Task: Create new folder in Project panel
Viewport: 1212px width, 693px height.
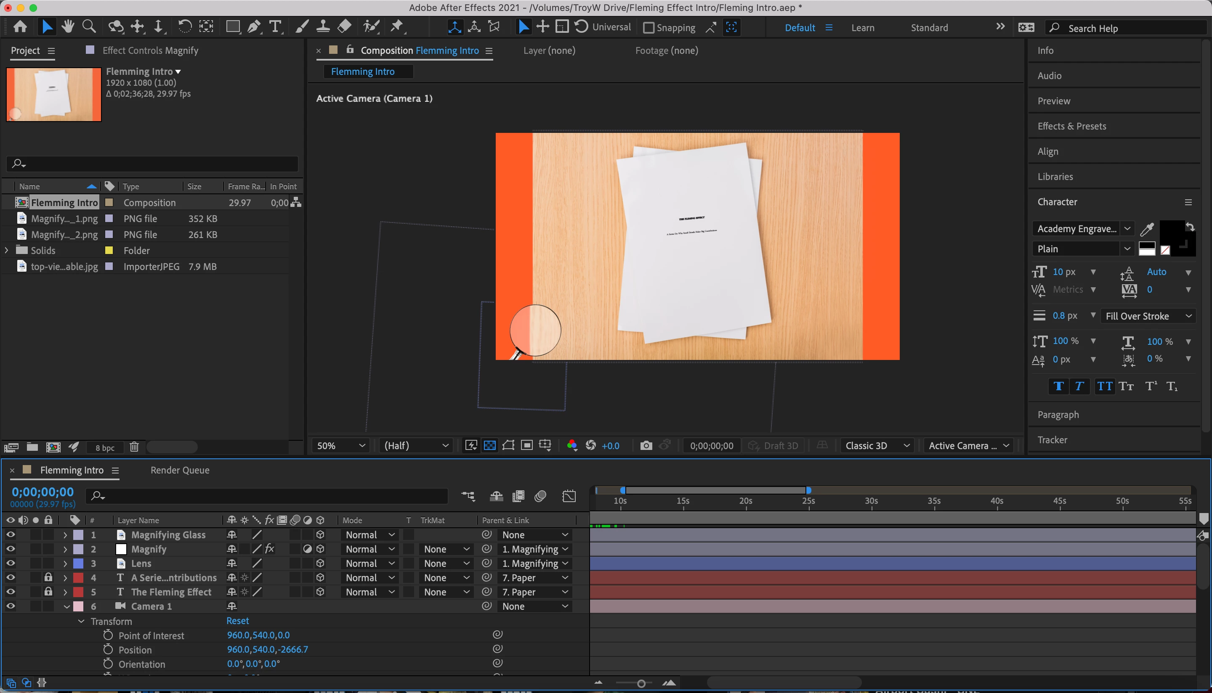Action: click(x=32, y=447)
